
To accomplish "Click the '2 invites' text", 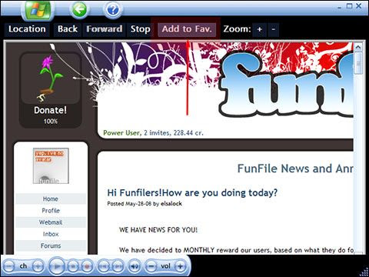I will tap(156, 133).
